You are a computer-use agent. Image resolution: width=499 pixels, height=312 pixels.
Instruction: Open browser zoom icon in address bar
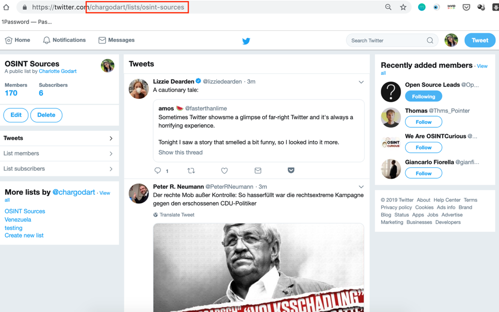pos(388,7)
